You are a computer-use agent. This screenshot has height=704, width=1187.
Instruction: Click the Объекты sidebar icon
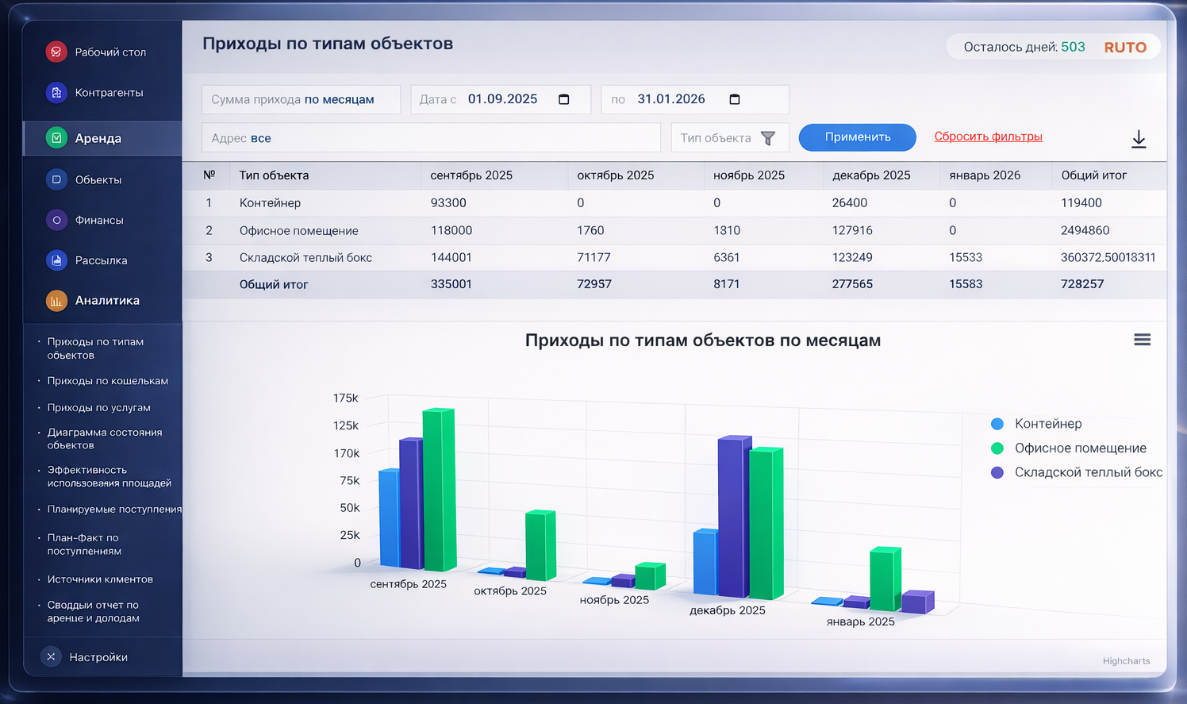click(56, 179)
